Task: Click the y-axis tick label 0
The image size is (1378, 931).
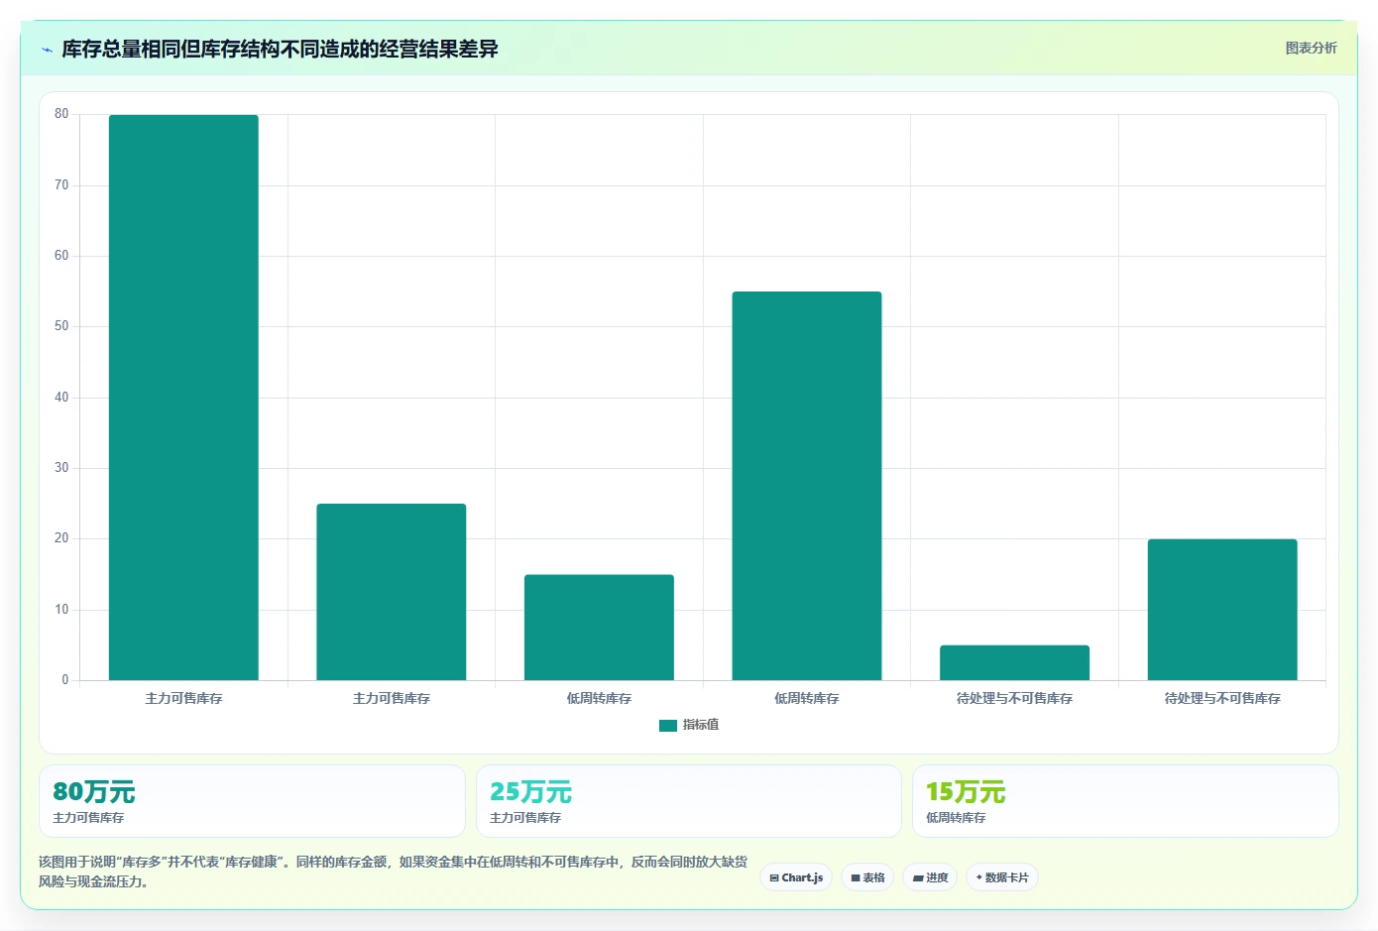Action: (x=65, y=680)
